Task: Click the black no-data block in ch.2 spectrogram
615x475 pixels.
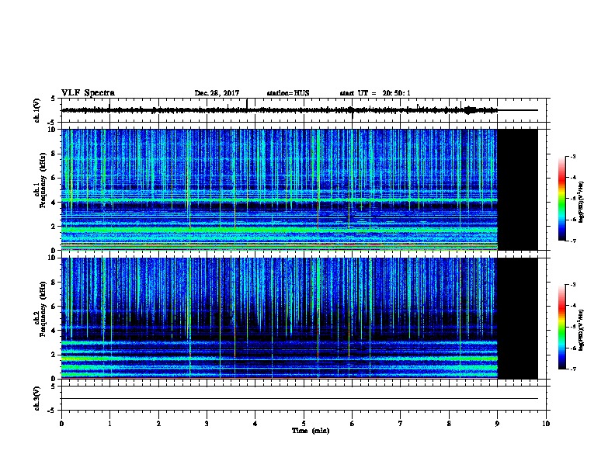Action: coord(517,318)
